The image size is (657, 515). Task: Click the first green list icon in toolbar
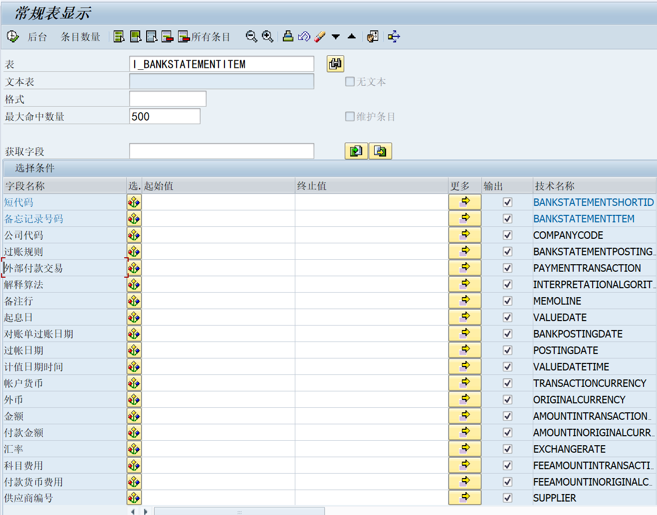119,36
